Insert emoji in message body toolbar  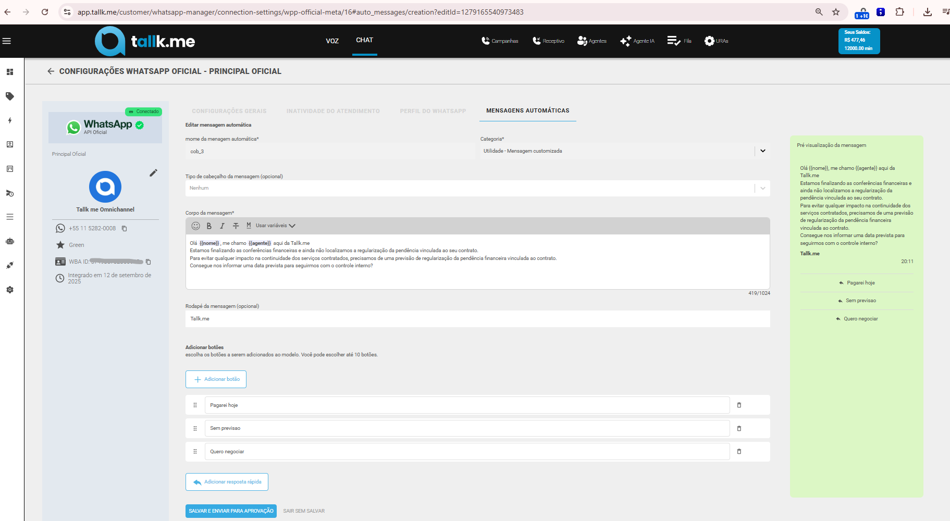click(196, 226)
